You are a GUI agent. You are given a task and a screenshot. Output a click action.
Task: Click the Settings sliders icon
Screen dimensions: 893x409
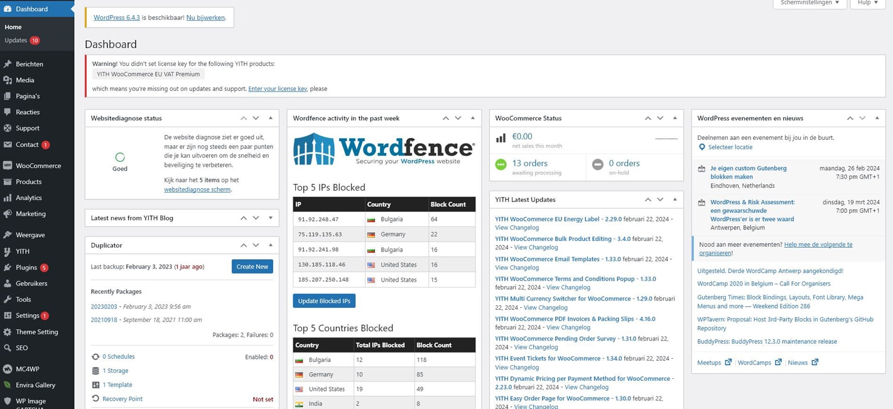[x=8, y=316]
